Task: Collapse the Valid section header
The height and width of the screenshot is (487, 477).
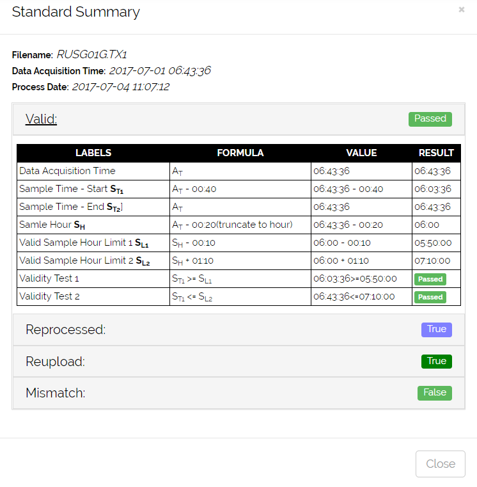Action: coord(41,119)
